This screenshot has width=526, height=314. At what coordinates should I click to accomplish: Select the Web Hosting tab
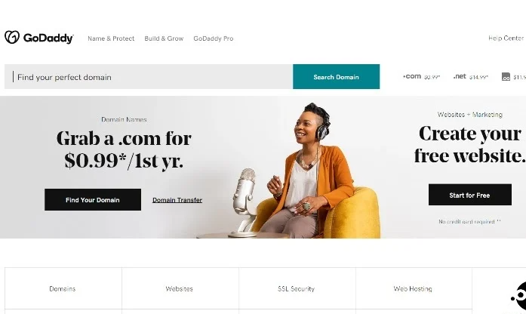coord(414,288)
